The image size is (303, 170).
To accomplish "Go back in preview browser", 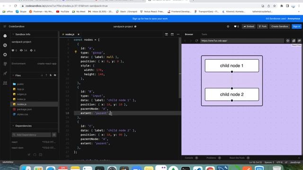I will tap(185, 41).
